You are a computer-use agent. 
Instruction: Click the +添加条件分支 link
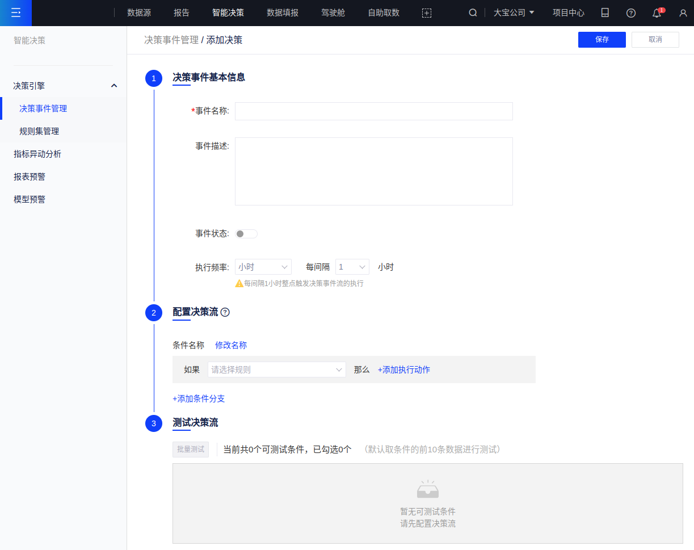[x=199, y=398]
